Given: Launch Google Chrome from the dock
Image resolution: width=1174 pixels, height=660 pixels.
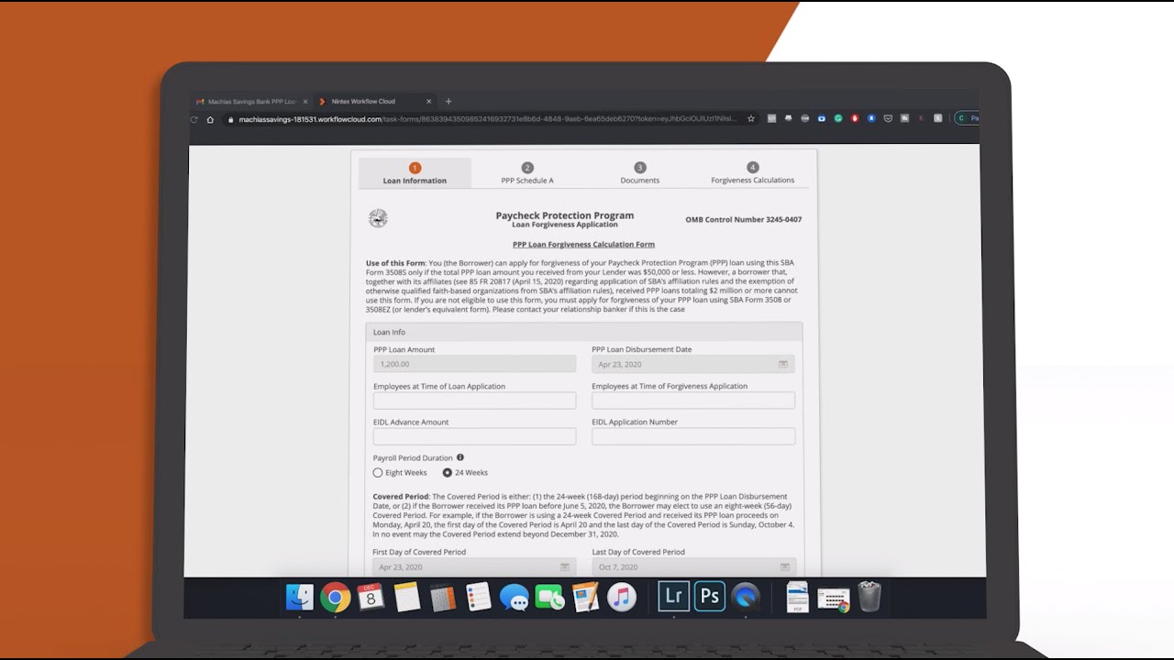Looking at the screenshot, I should [336, 598].
